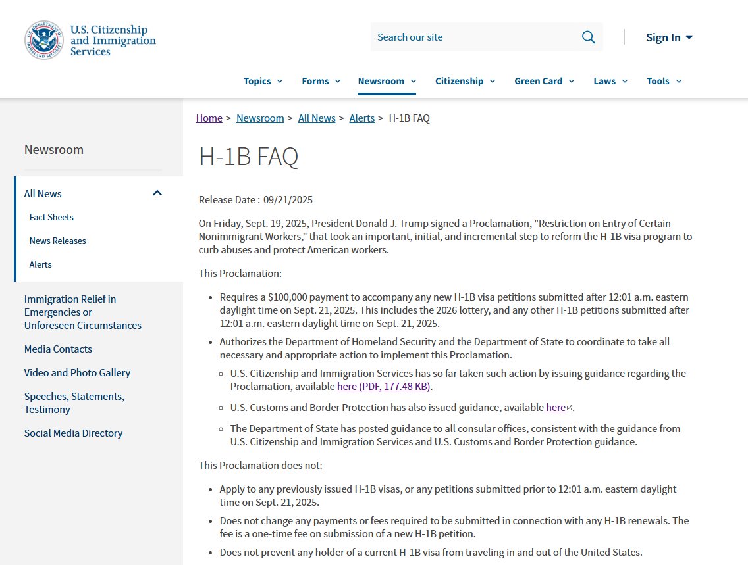Screen dimensions: 748x565
Task: Open Immigration Relief in Emergencies sidebar link
Action: pos(83,312)
